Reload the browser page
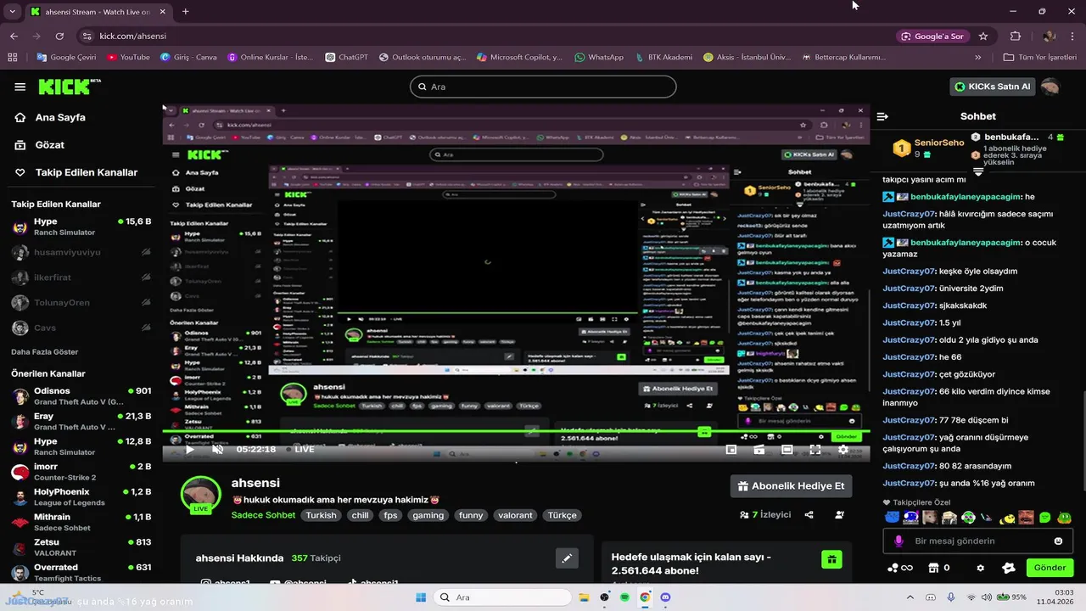The height and width of the screenshot is (611, 1086). click(59, 36)
